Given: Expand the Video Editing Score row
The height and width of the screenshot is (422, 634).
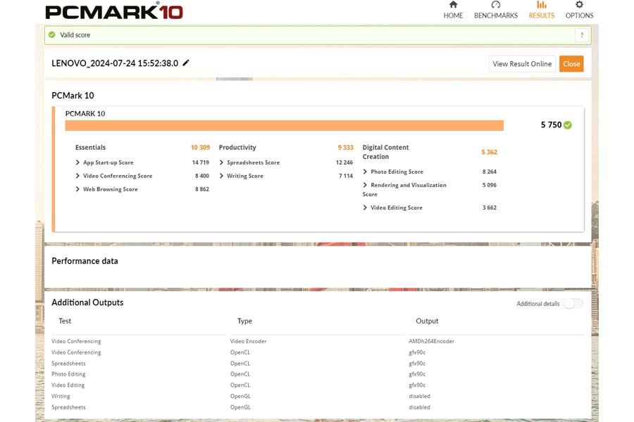Looking at the screenshot, I should click(x=365, y=207).
